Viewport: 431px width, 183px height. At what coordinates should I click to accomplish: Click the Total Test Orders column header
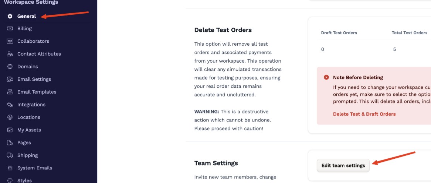pos(409,33)
